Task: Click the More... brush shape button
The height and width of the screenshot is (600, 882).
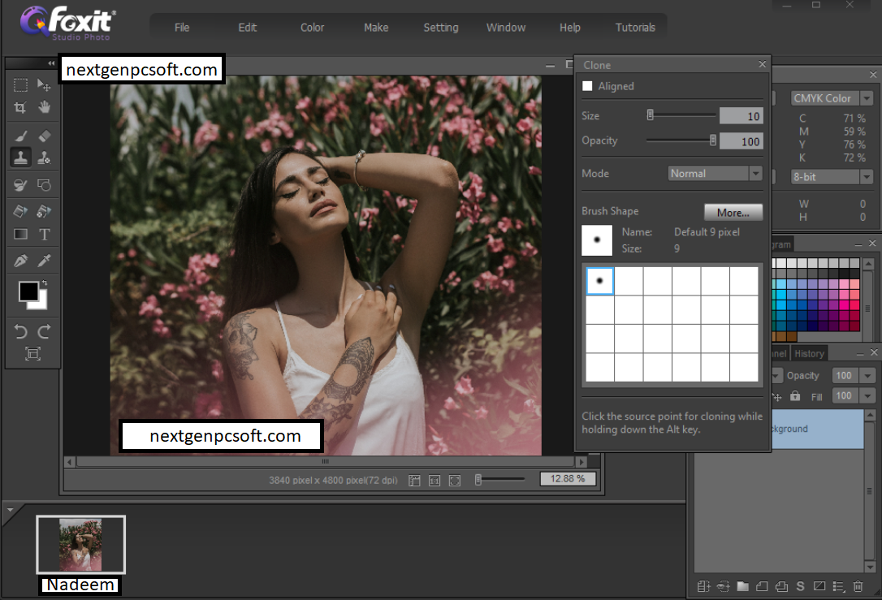Action: tap(733, 213)
